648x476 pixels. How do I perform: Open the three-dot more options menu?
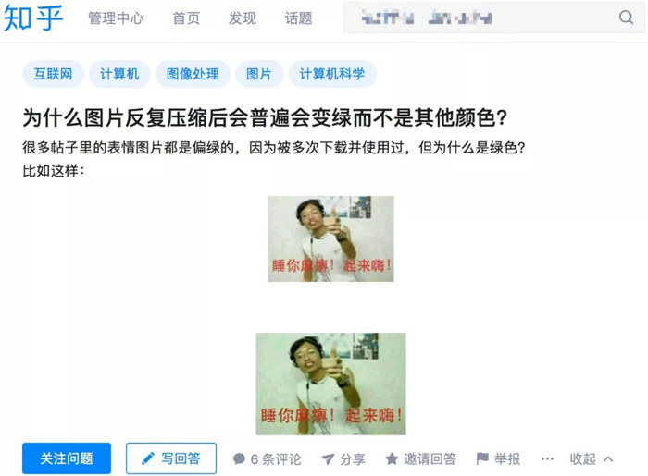[547, 458]
